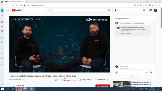Open the upload video icon
Screen dimensions: 162x91
(139, 10)
